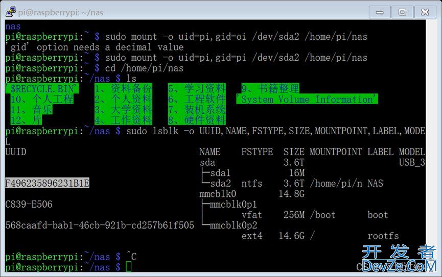Image resolution: width=442 pixels, height=277 pixels.
Task: Click the folder entry '11、音乐'
Action: (31, 110)
